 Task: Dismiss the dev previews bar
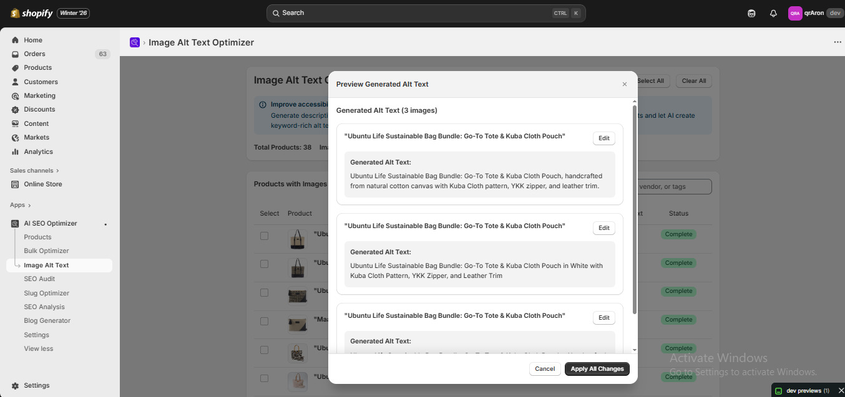click(841, 391)
